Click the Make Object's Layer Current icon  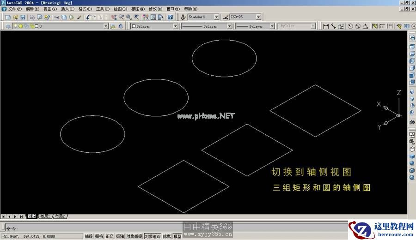[x=113, y=26]
